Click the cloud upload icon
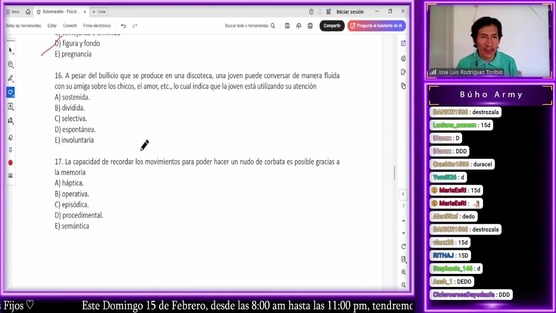Viewport: 556px width, 313px height. pyautogui.click(x=298, y=26)
